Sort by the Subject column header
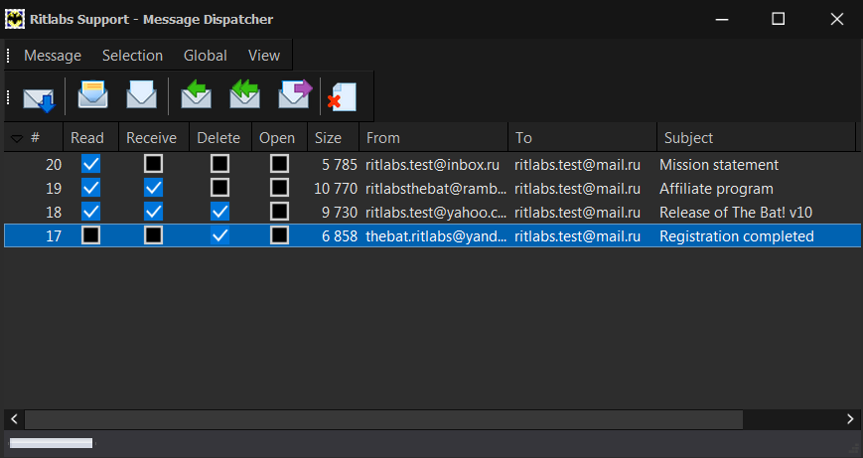The height and width of the screenshot is (458, 863). click(x=757, y=138)
